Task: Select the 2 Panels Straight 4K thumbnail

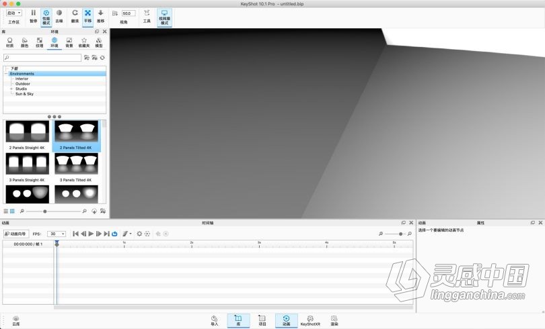Action: (x=27, y=132)
